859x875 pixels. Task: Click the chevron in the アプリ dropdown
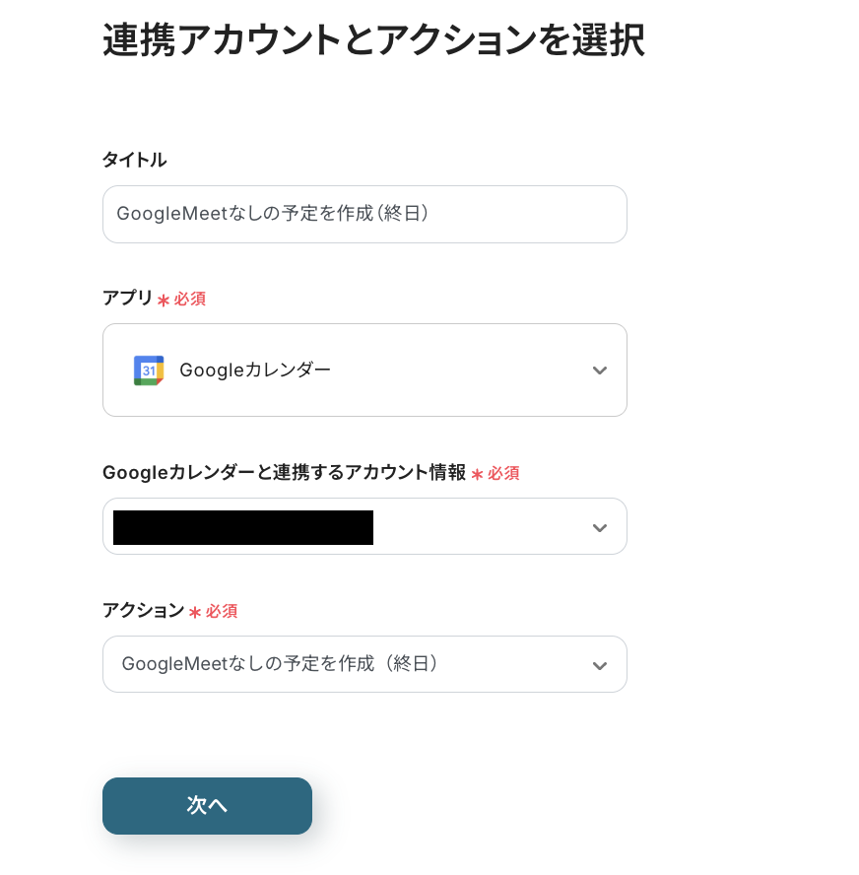tap(600, 370)
